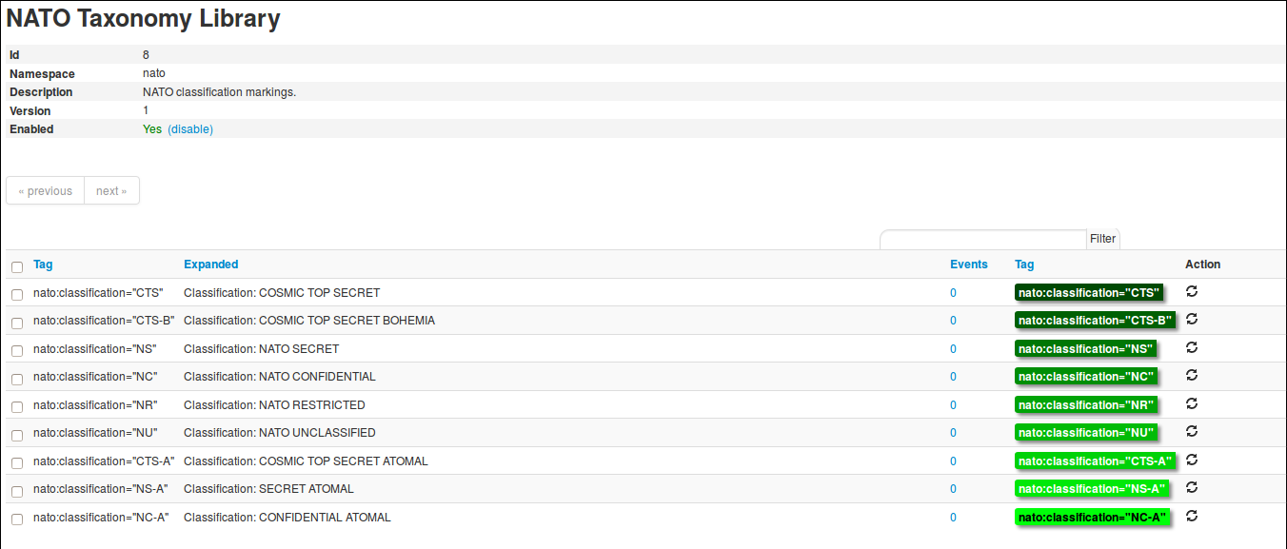Sort by the Events column header
This screenshot has width=1287, height=549.
click(x=968, y=265)
